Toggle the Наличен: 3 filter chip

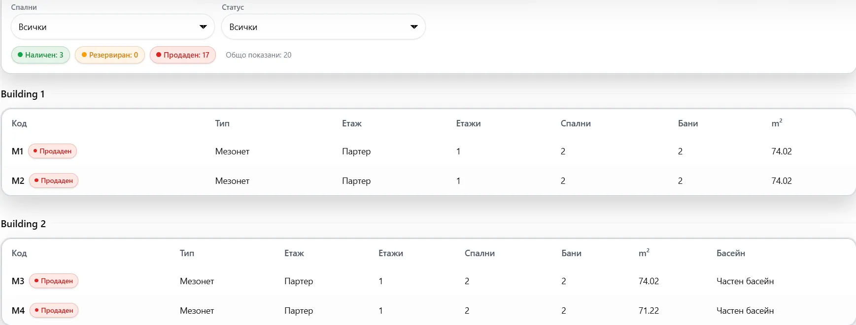(40, 55)
